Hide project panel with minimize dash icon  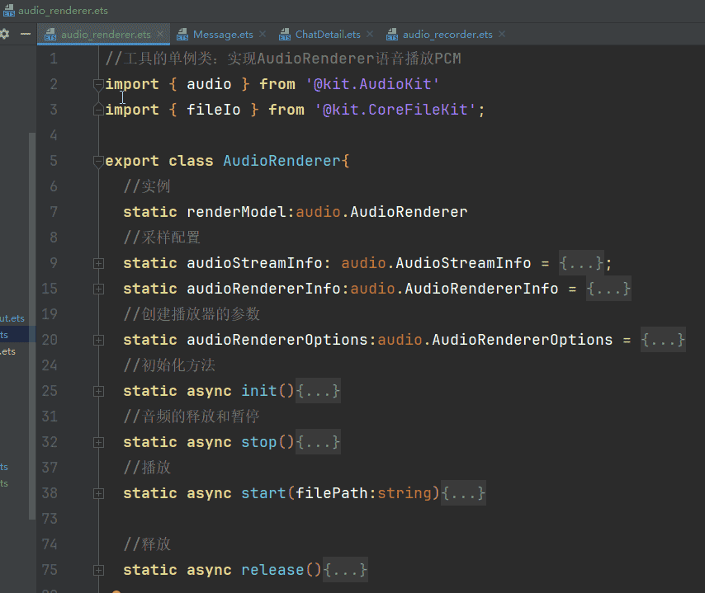click(x=26, y=35)
